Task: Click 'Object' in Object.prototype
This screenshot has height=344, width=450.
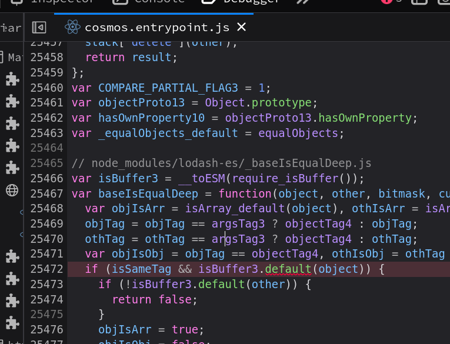Action: click(x=225, y=103)
